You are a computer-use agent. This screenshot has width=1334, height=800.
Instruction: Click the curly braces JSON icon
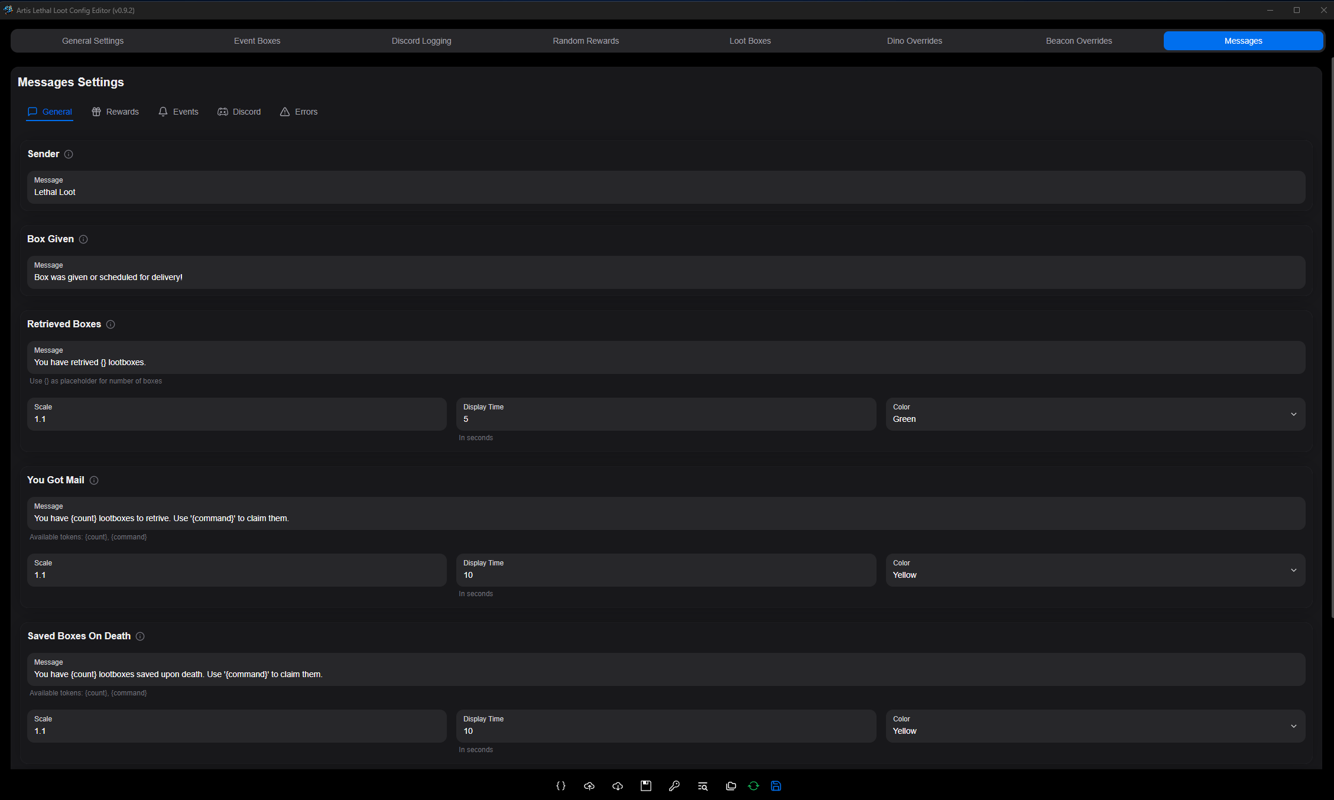tap(560, 786)
